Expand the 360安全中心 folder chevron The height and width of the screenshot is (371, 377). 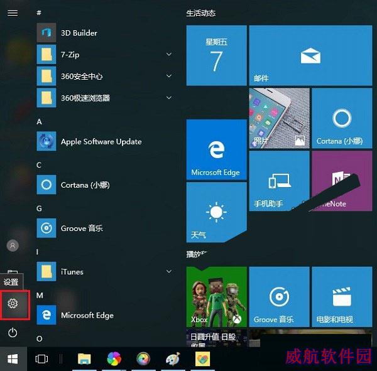pyautogui.click(x=169, y=76)
